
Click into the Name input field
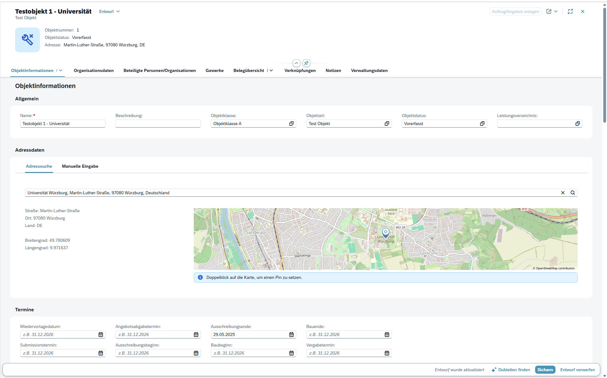pyautogui.click(x=63, y=124)
